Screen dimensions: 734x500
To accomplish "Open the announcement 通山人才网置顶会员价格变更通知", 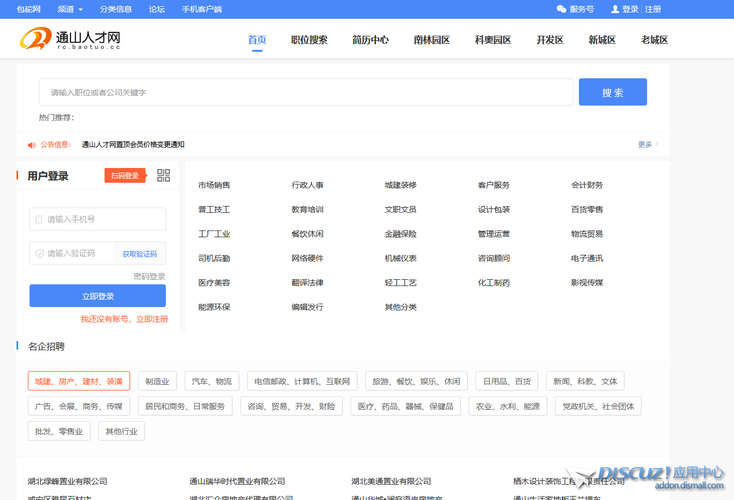I will tap(134, 144).
